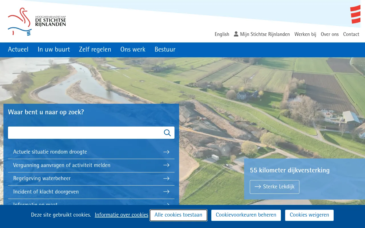Open Informatie over cookies link
The width and height of the screenshot is (365, 228).
click(121, 215)
